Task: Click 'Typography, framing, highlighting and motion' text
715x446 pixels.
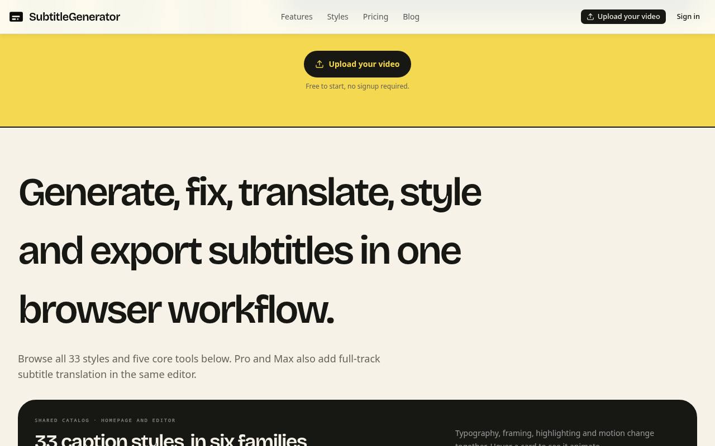Action: click(x=555, y=439)
